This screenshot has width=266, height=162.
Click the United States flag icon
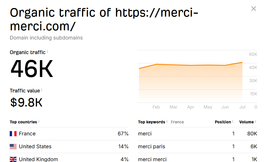click(13, 147)
